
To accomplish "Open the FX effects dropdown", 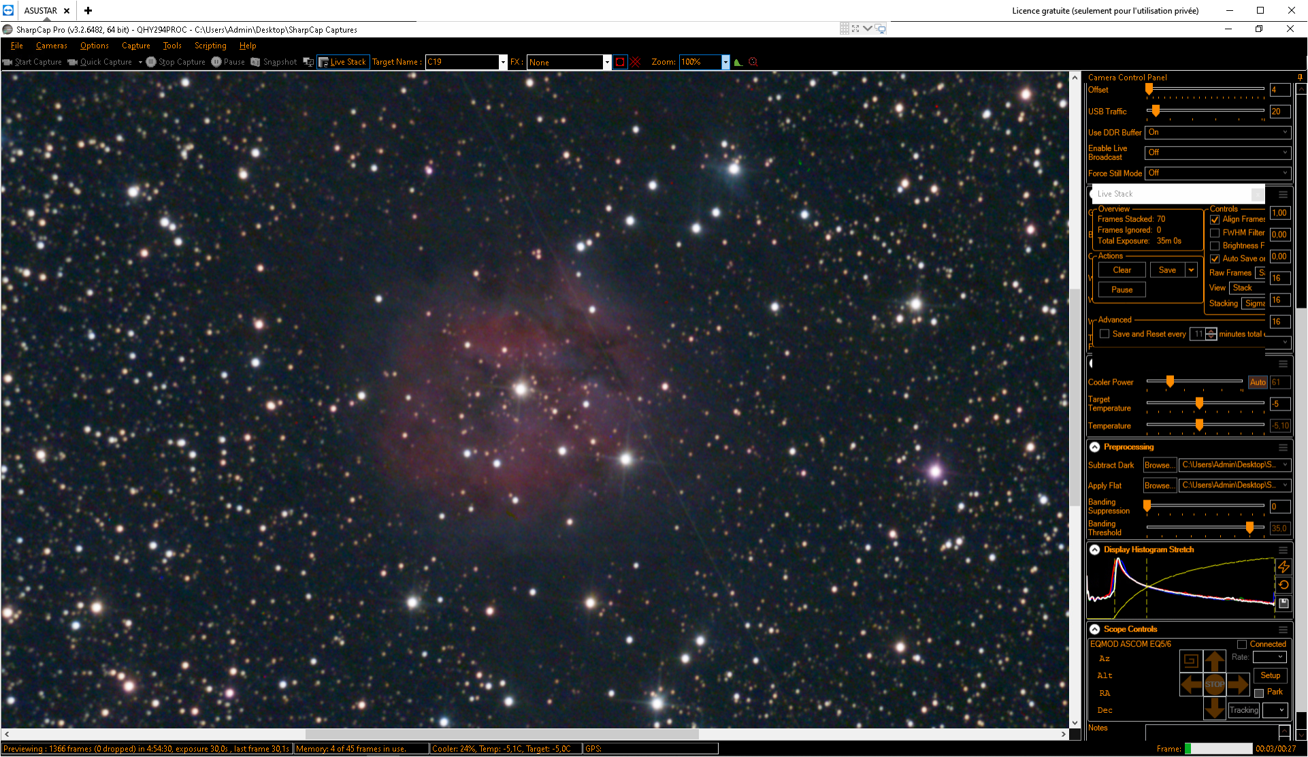I will (607, 62).
